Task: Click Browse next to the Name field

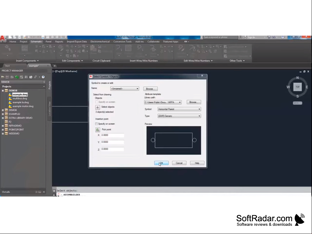Action: 150,89
